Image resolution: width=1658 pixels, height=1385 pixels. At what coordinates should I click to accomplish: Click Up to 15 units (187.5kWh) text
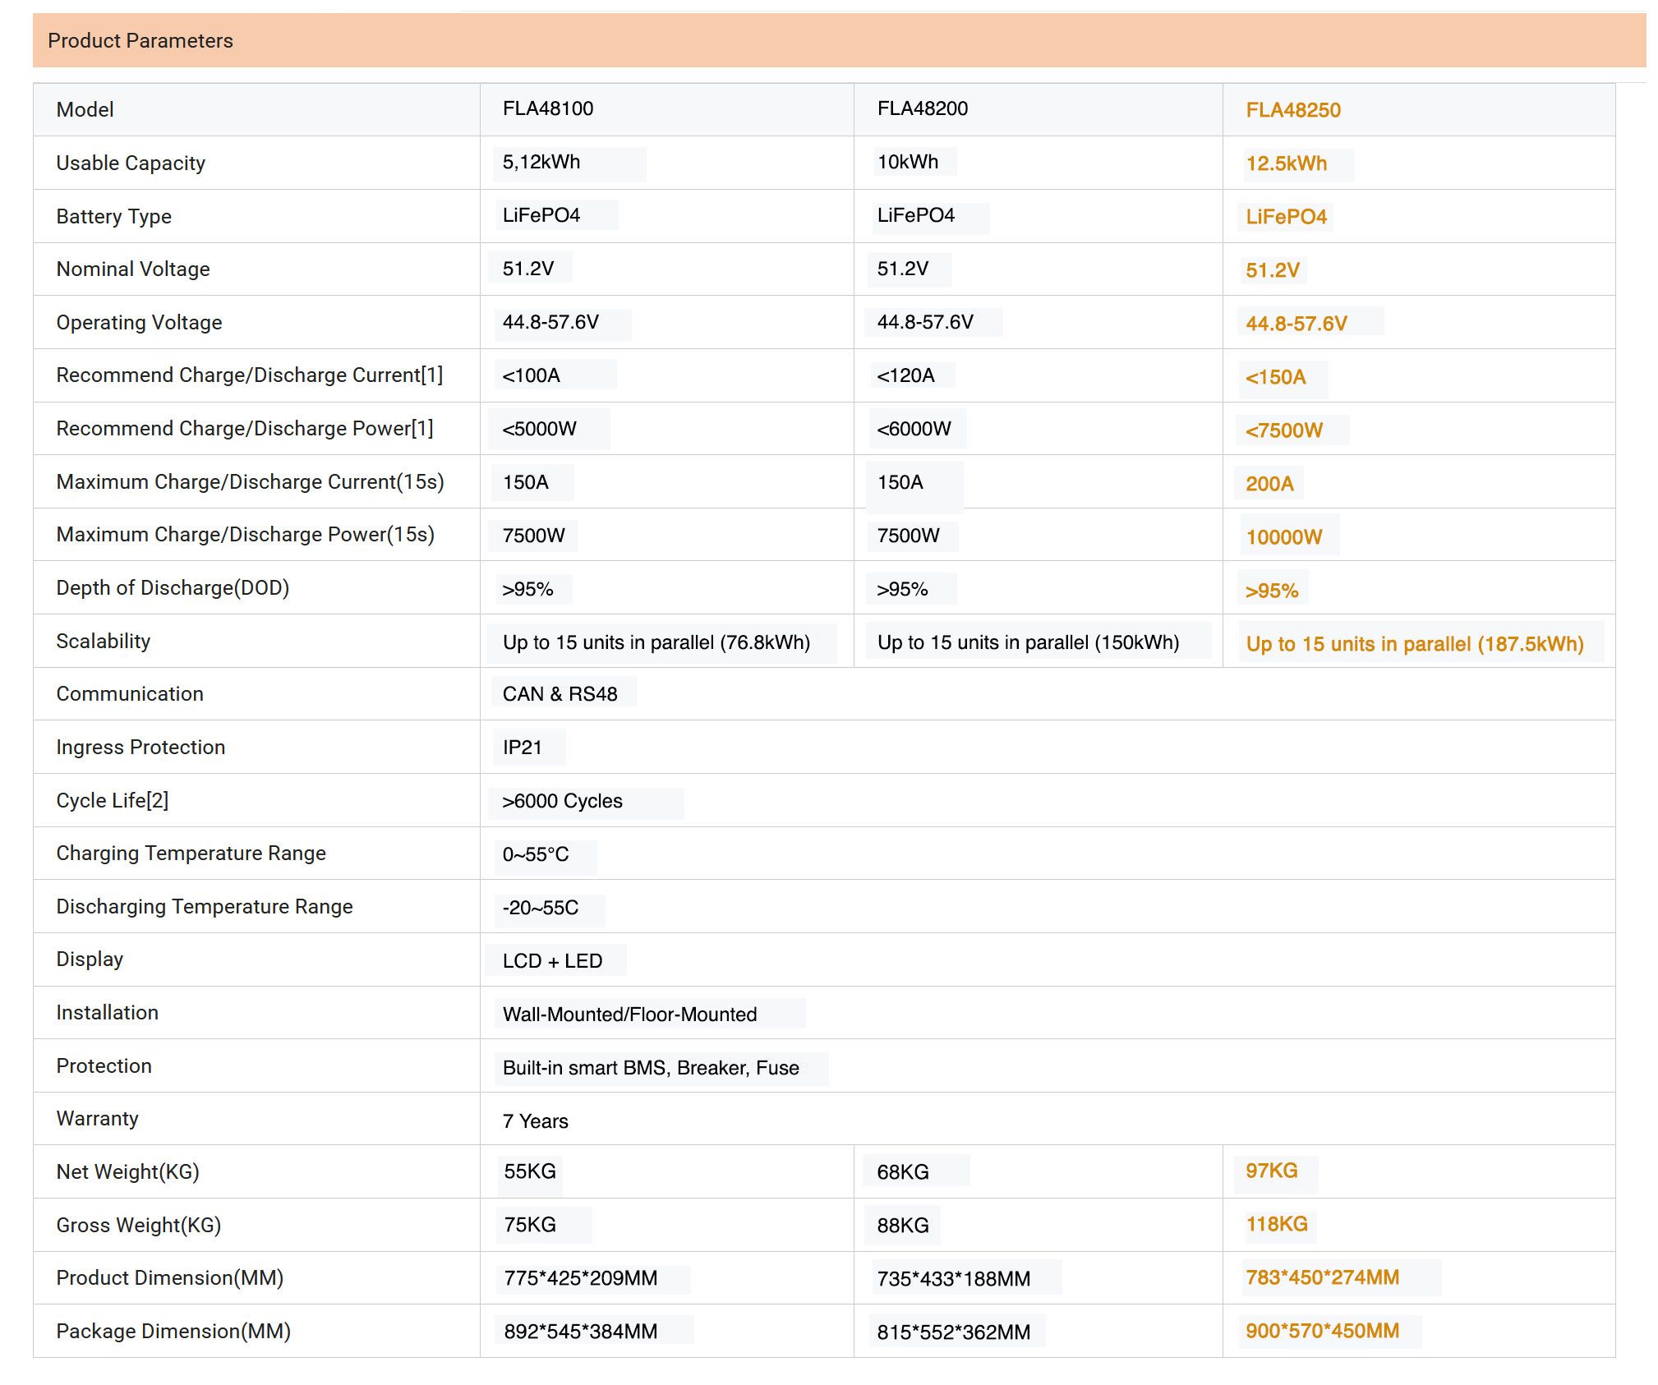(1414, 644)
